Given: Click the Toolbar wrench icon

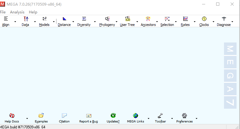Looking at the screenshot, I should [x=160, y=116].
